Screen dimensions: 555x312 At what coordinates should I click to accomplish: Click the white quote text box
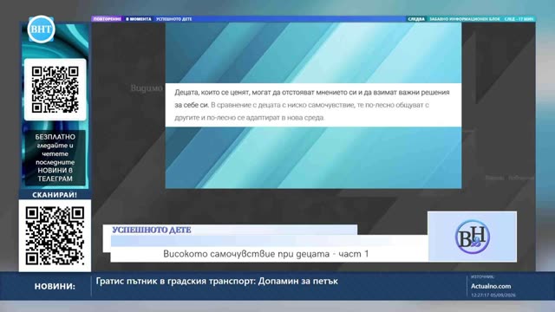(x=313, y=105)
